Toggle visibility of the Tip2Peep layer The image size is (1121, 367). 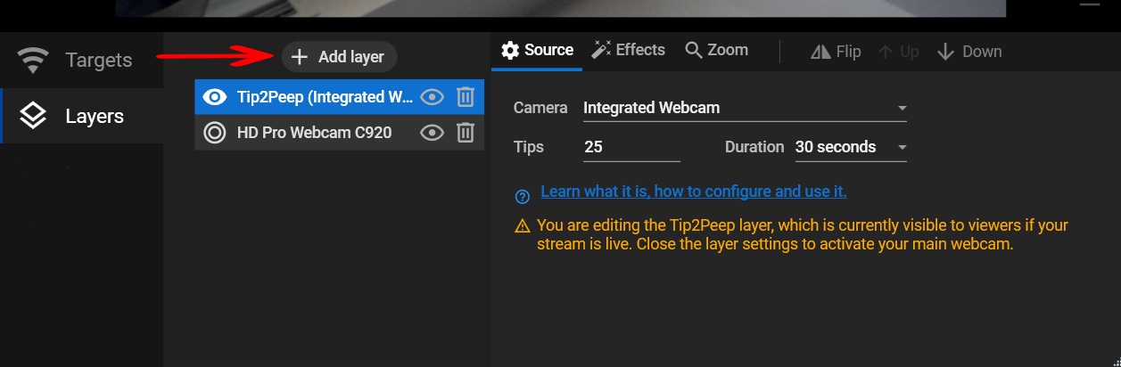(x=433, y=97)
